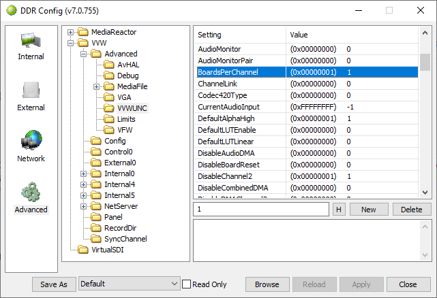This screenshot has height=298, width=437.
Task: Click the DDR Config app icon in title bar
Action: click(x=12, y=11)
